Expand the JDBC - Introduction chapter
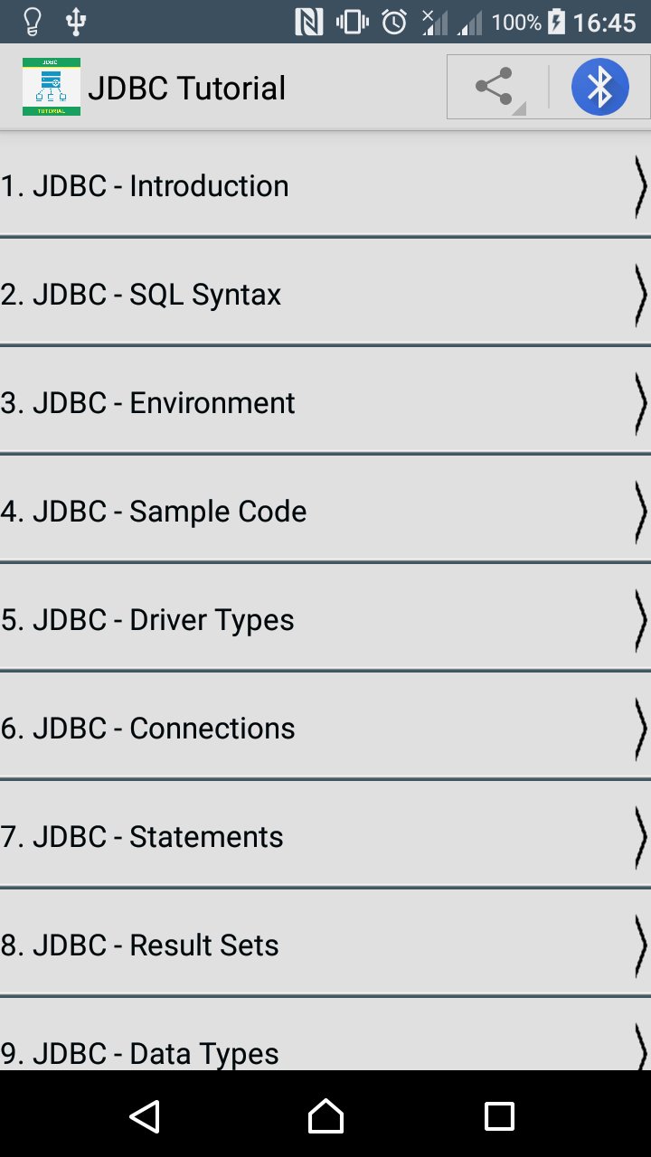 [325, 185]
